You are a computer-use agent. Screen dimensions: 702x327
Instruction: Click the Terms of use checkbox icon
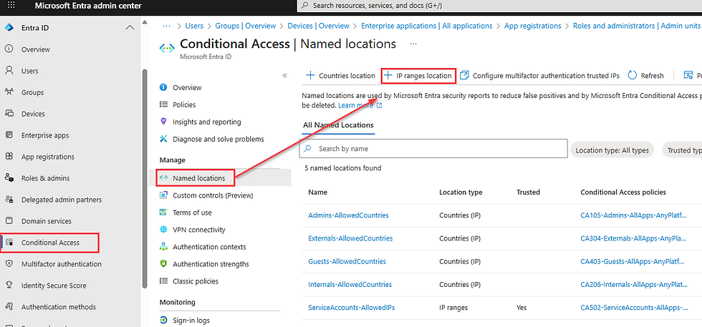(163, 213)
